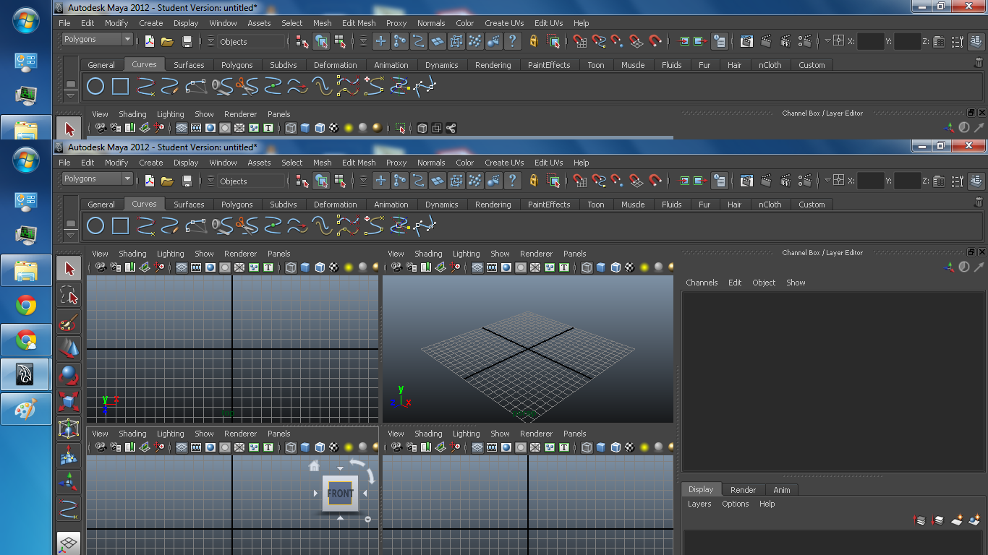Click the NURBS square icon on lower shelf
This screenshot has width=988, height=555.
pos(120,227)
